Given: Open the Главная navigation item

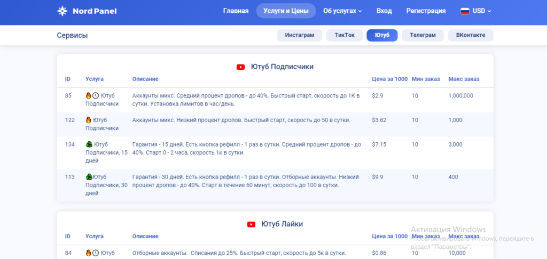Looking at the screenshot, I should [x=236, y=11].
